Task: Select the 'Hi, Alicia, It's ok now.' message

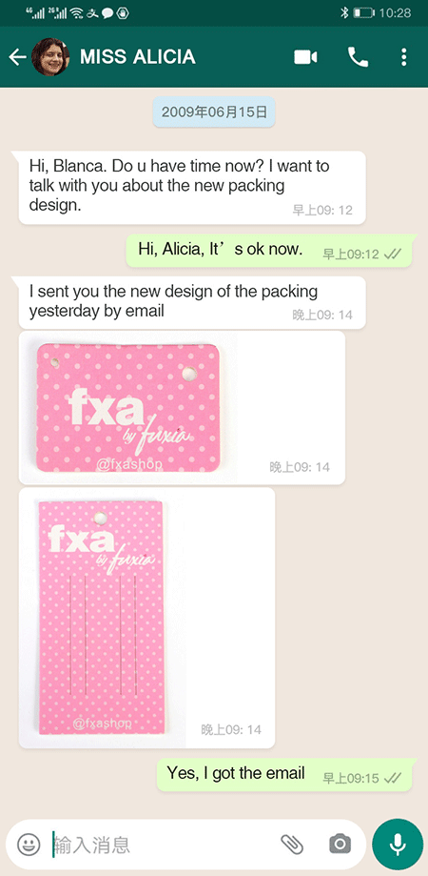Action: pos(271,251)
